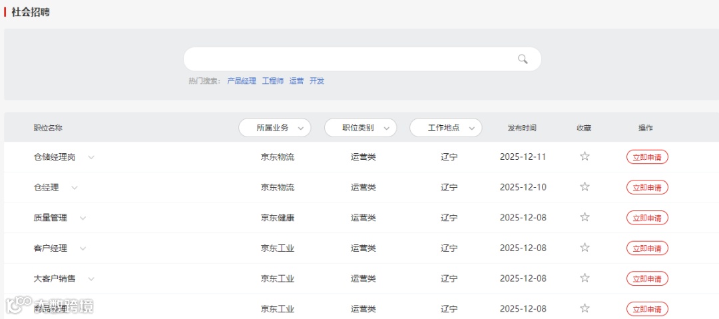Search hot keyword 工程师
Screen dimensions: 719x319
(273, 81)
